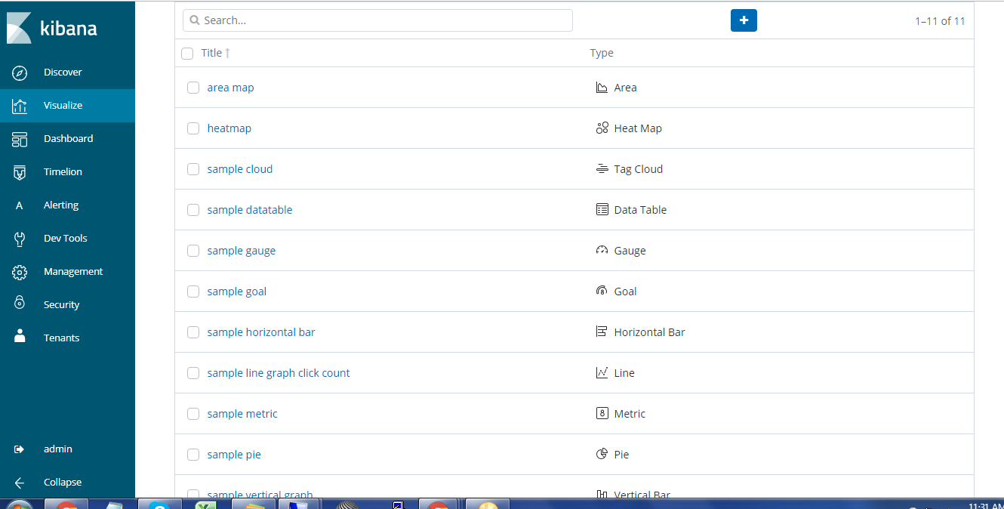Open the sample gauge link

242,251
